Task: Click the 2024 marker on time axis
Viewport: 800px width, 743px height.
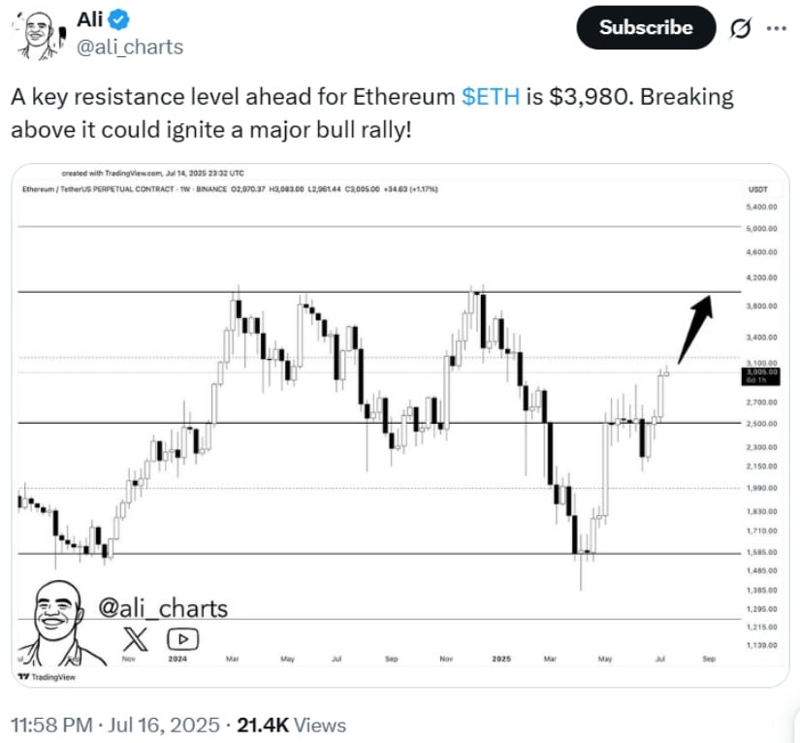Action: 177,659
